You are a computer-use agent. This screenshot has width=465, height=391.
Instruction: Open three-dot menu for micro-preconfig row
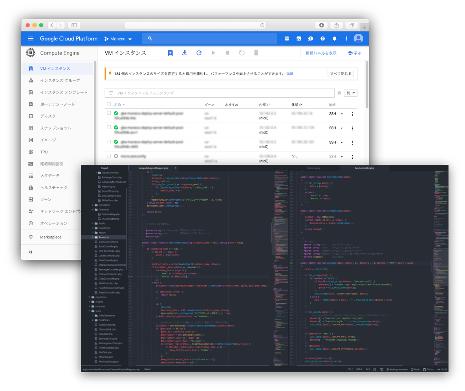click(353, 157)
